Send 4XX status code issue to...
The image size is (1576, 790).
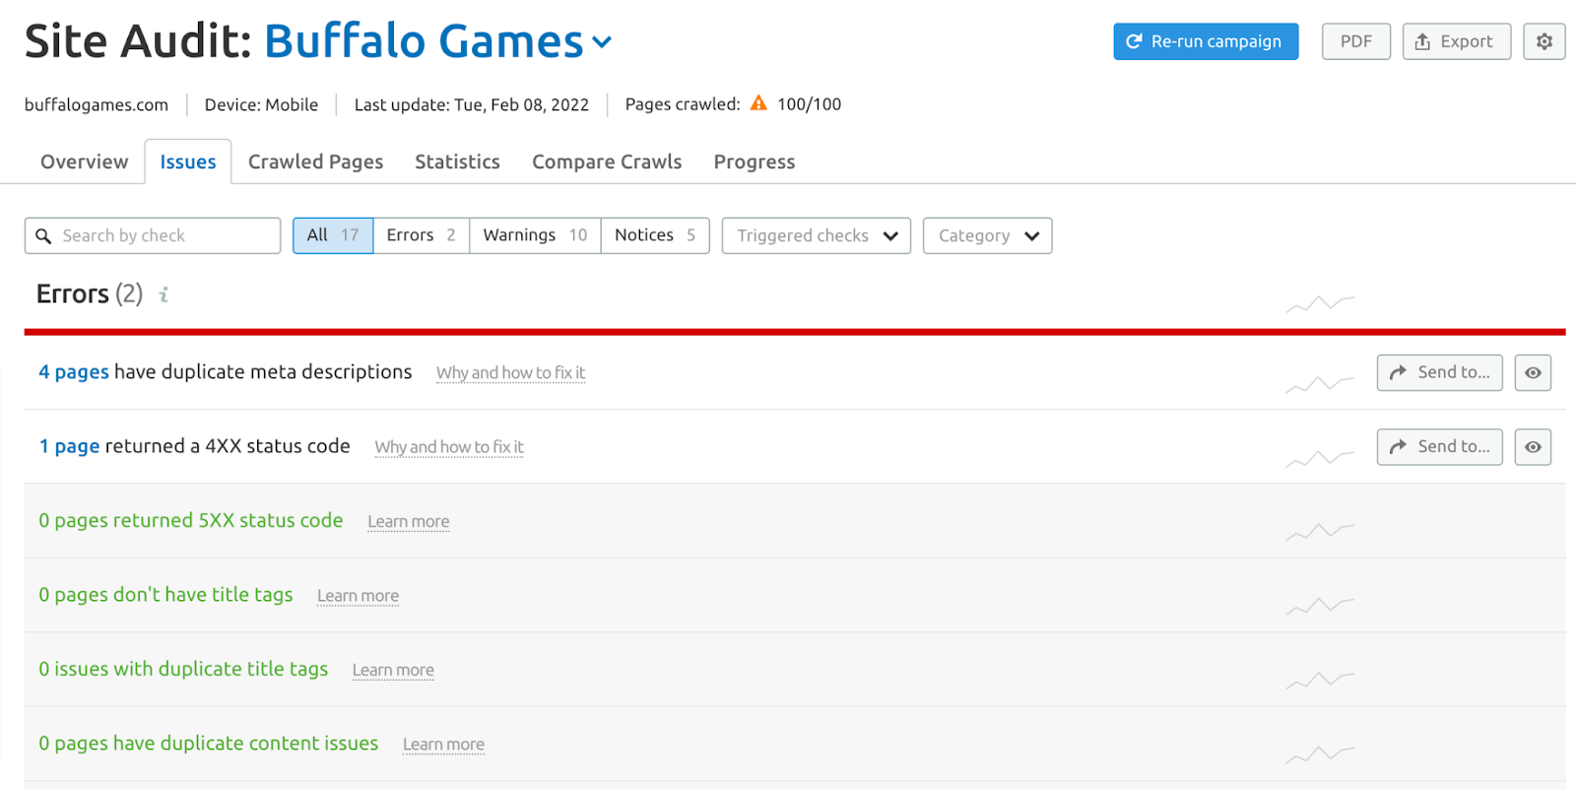click(1439, 447)
